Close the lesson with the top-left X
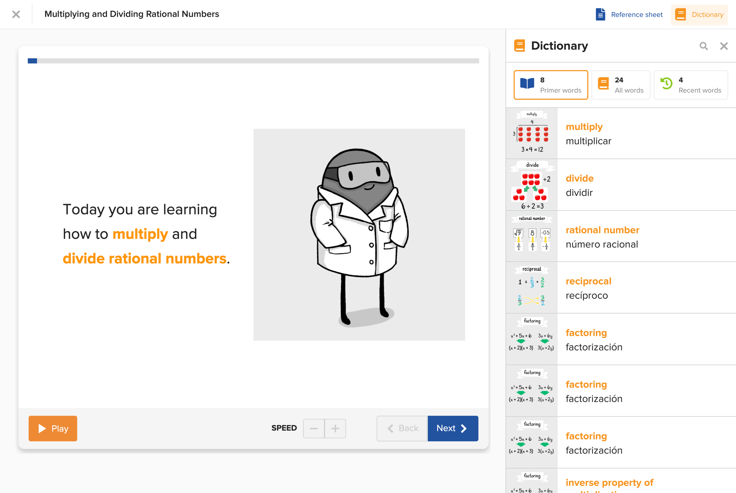The image size is (736, 493). click(x=16, y=14)
